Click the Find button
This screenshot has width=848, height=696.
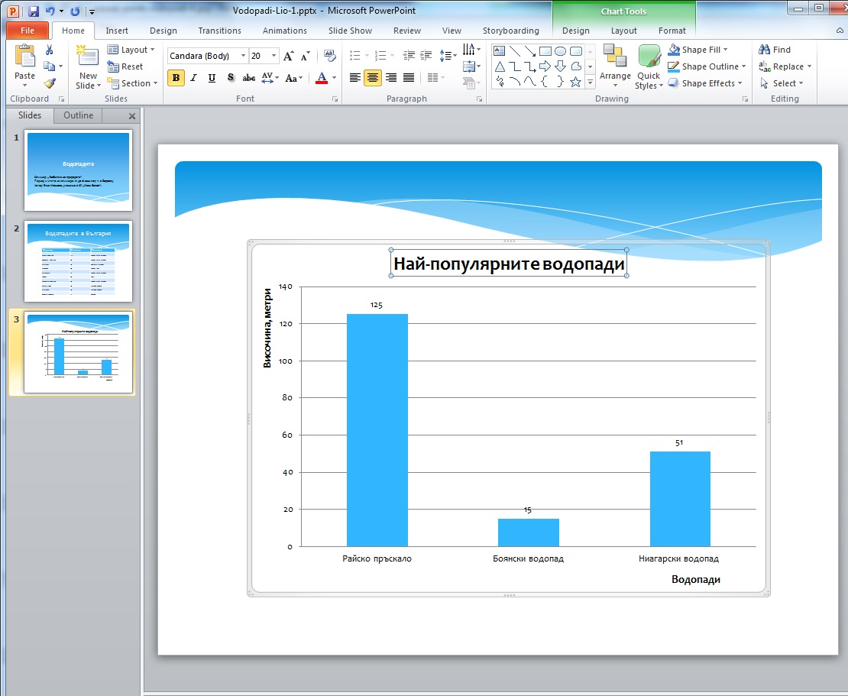coord(775,50)
